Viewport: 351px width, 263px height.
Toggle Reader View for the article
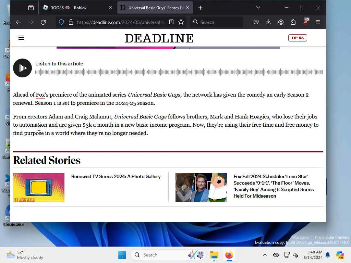click(171, 22)
